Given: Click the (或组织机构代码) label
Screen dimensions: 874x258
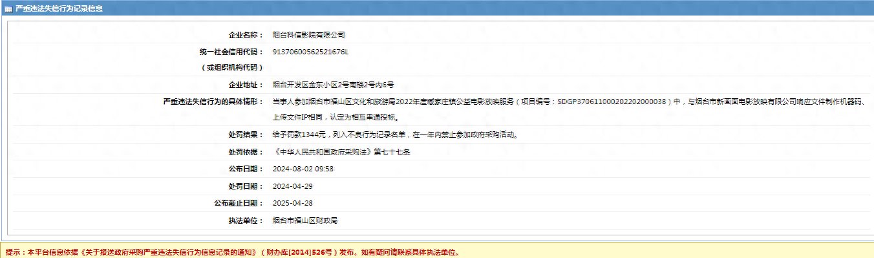Looking at the screenshot, I should click(231, 68).
